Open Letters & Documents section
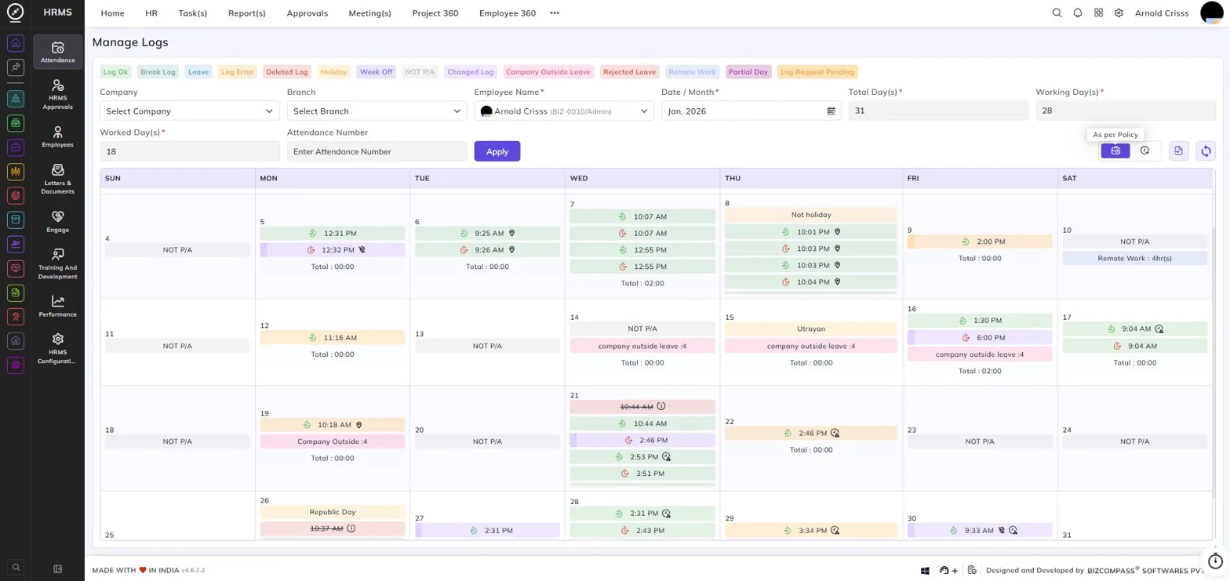Screen dimensions: 1230x581 (x=58, y=179)
